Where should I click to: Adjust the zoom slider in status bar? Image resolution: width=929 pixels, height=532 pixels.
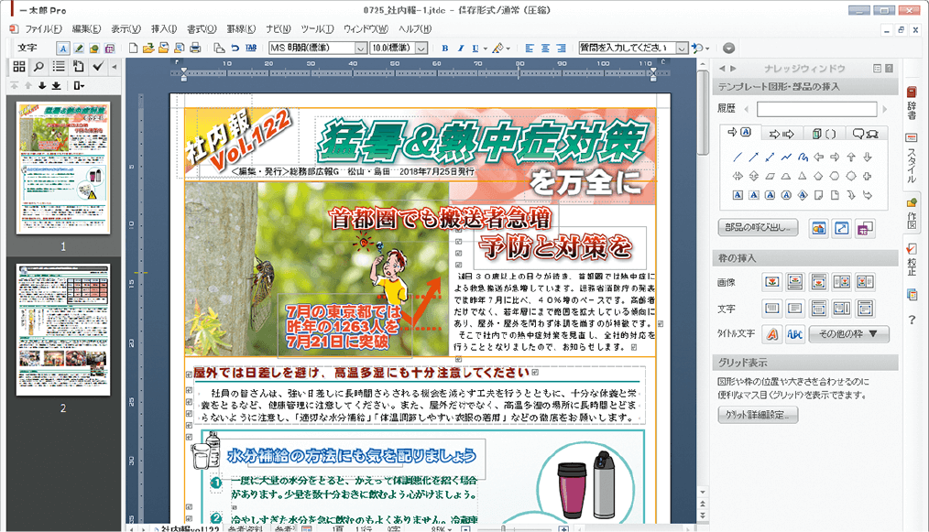(504, 528)
